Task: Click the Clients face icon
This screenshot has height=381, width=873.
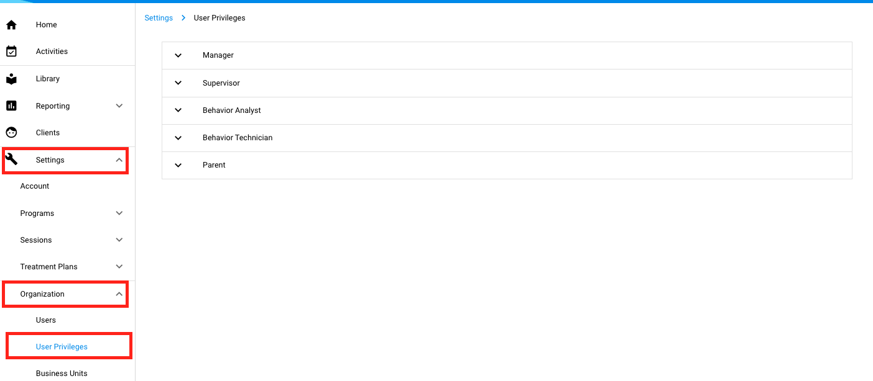Action: 11,133
